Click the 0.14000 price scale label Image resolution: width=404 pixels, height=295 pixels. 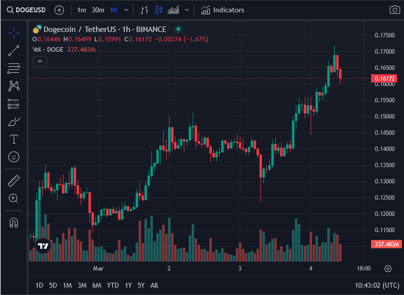(384, 149)
